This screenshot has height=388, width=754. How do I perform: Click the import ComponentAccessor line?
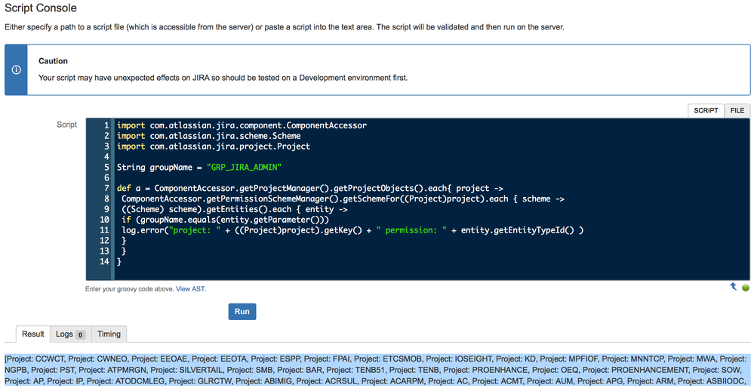(x=242, y=125)
